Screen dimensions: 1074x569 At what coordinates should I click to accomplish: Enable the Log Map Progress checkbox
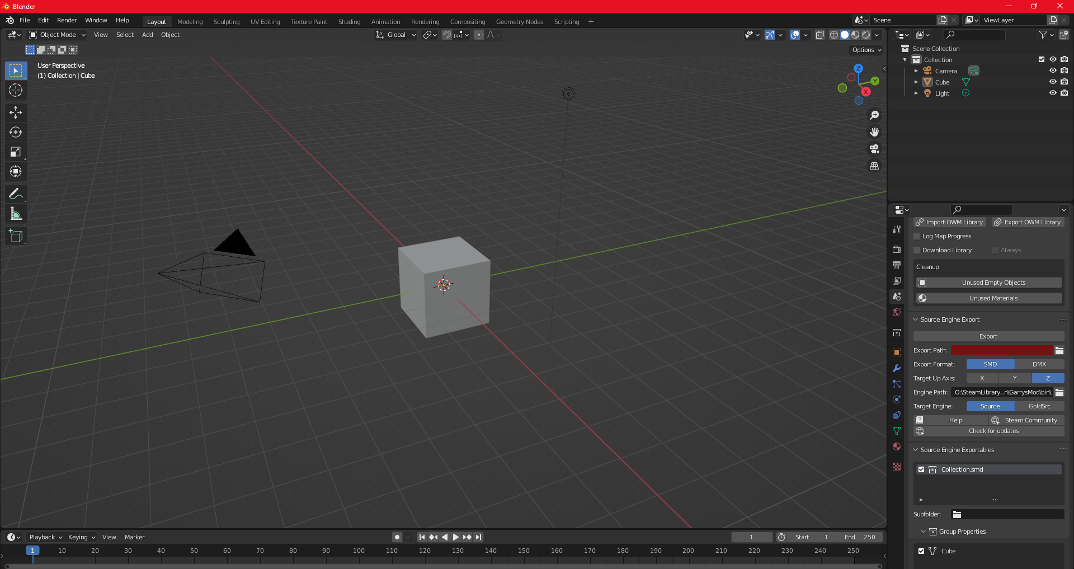[917, 236]
